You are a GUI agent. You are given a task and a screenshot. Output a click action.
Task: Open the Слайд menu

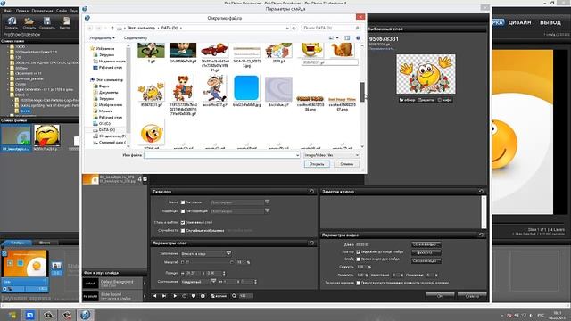click(x=62, y=11)
